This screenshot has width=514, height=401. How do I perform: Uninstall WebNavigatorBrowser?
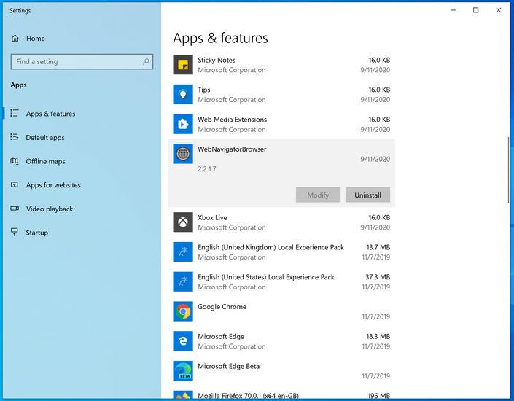367,195
